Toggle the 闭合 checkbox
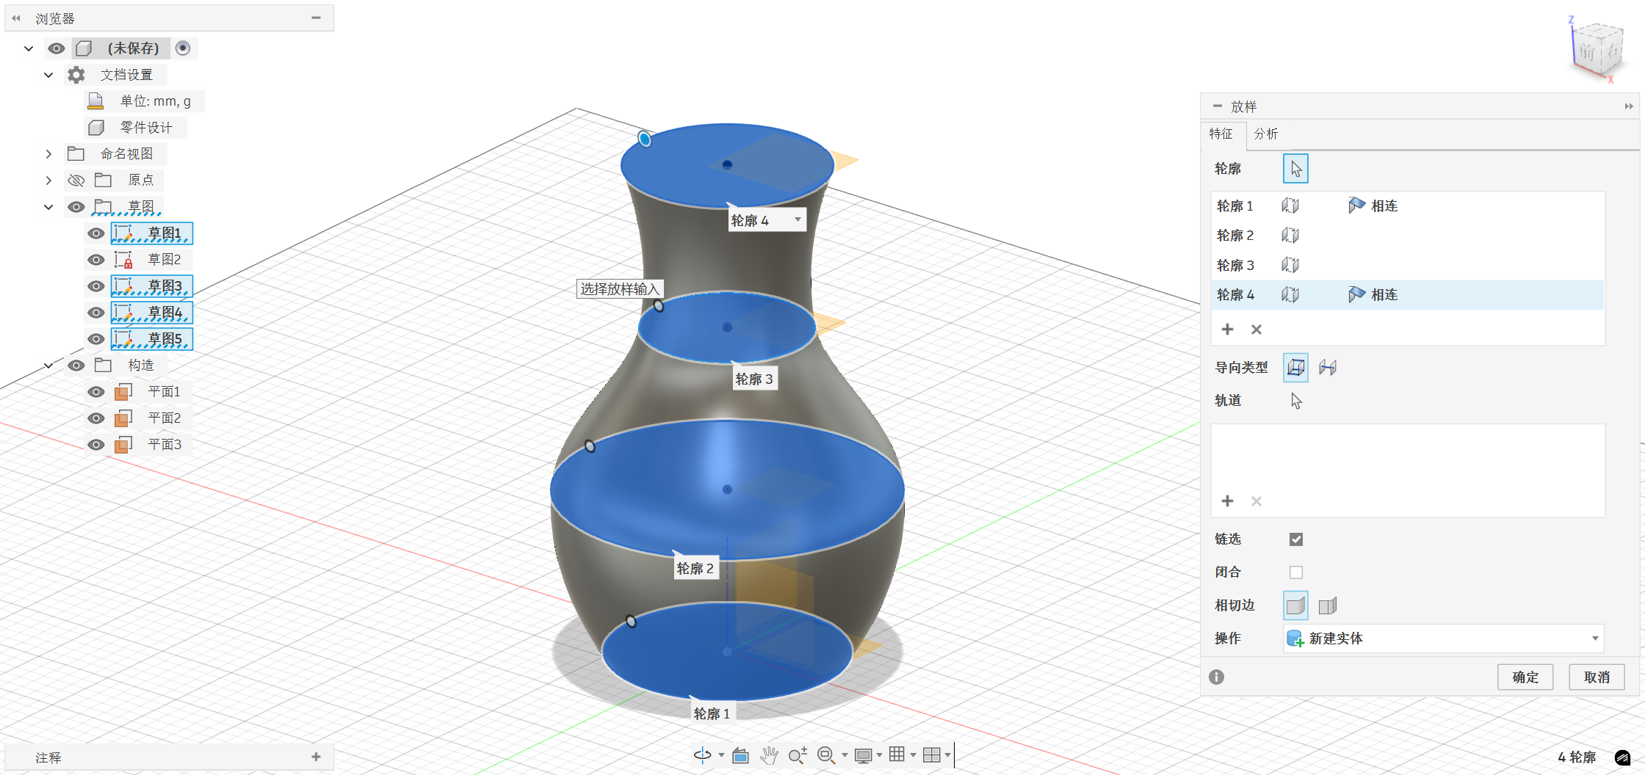 [1296, 572]
